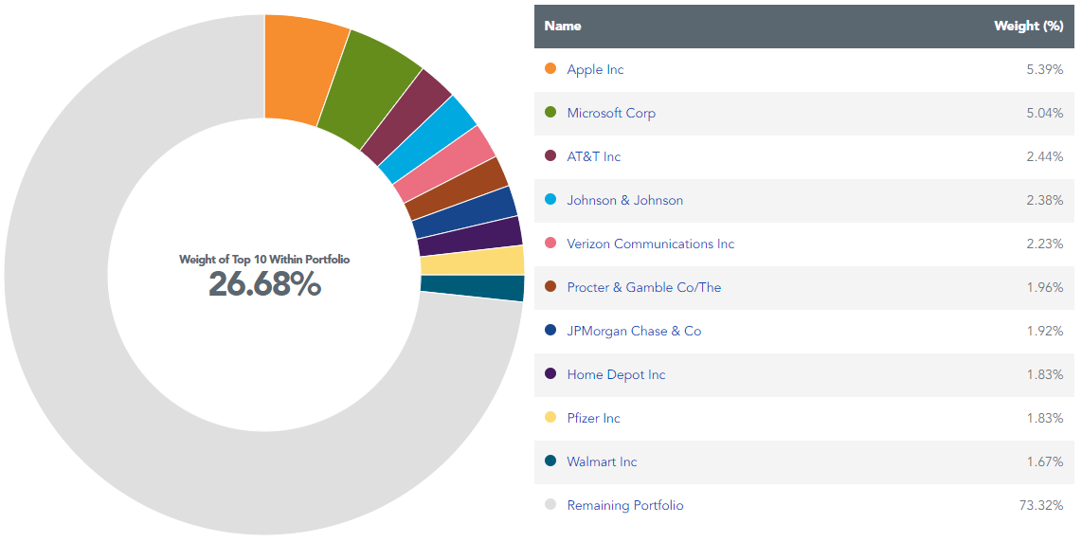Click the teal Walmart Inc legend dot
The height and width of the screenshot is (542, 1082).
(550, 461)
